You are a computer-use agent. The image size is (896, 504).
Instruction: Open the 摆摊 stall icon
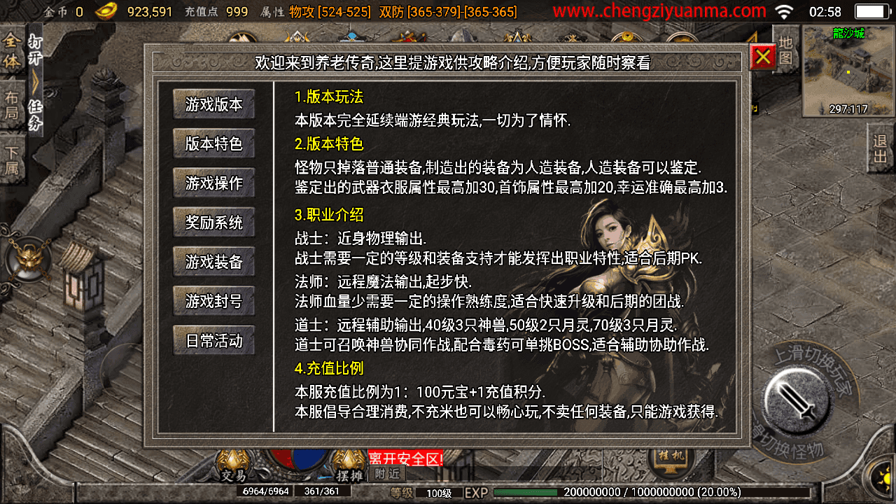coord(349,465)
